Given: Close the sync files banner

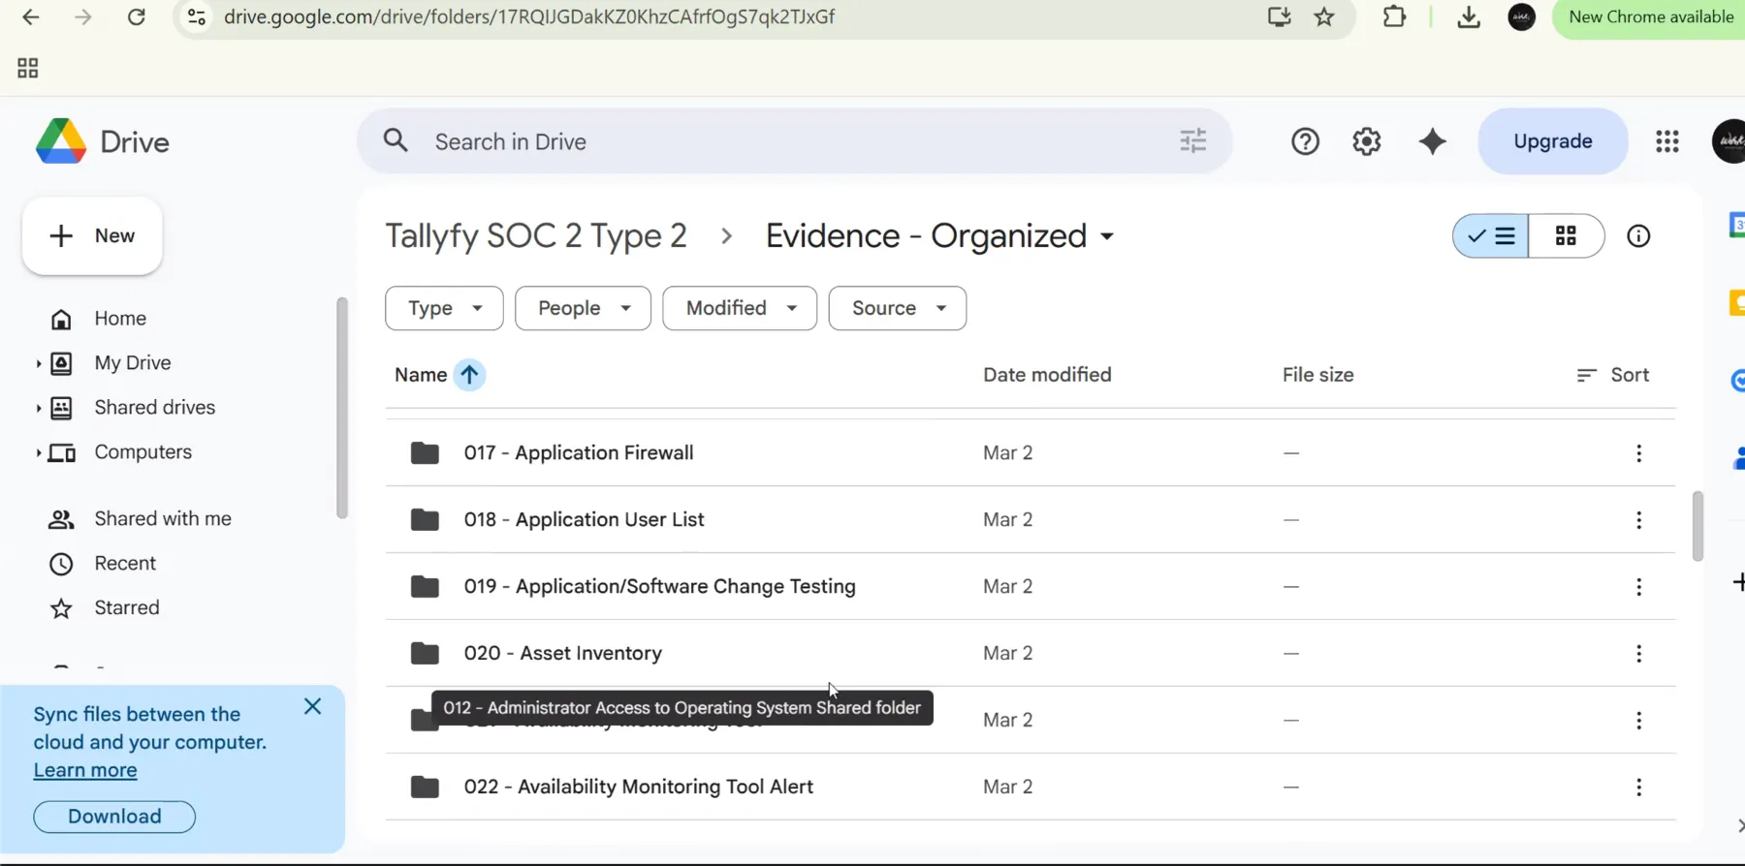Looking at the screenshot, I should [x=312, y=706].
